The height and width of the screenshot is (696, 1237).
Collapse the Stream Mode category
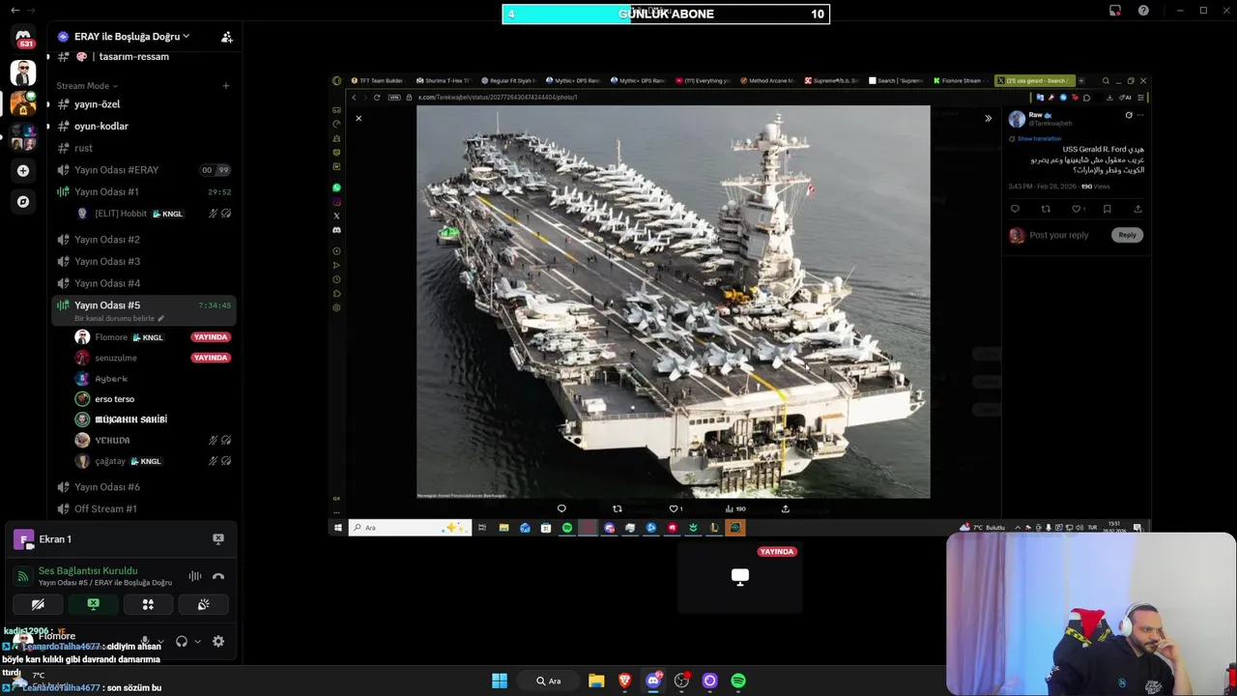(x=87, y=86)
